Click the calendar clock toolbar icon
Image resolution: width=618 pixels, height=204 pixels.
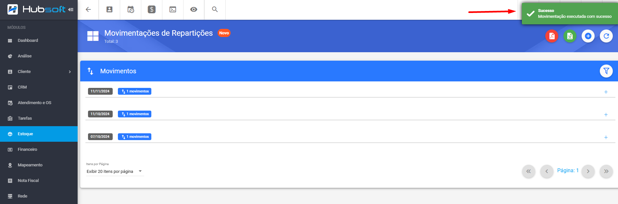[x=131, y=10]
